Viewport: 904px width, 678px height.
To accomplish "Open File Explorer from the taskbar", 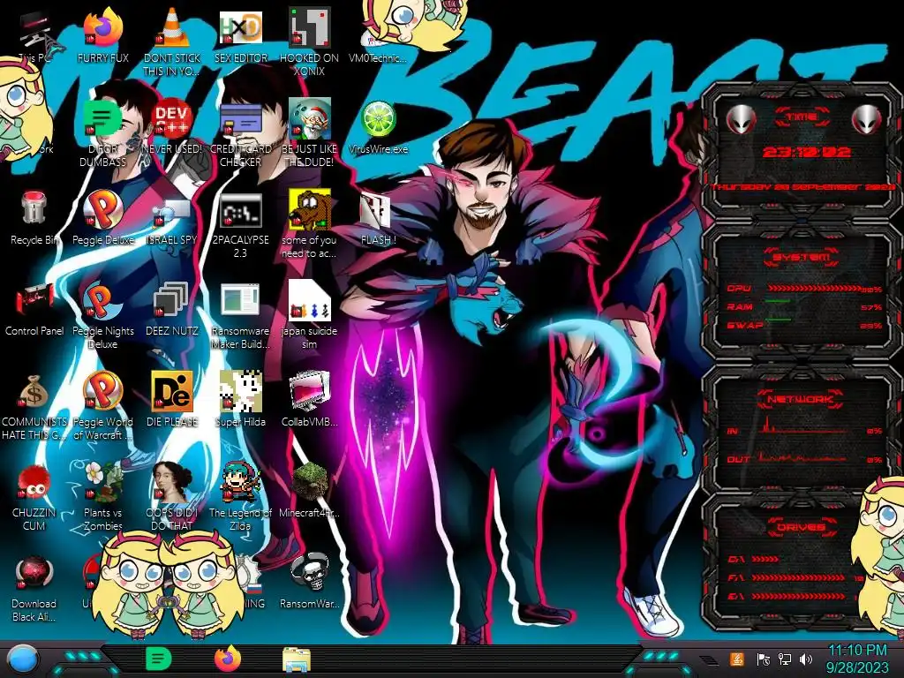I will click(x=297, y=659).
